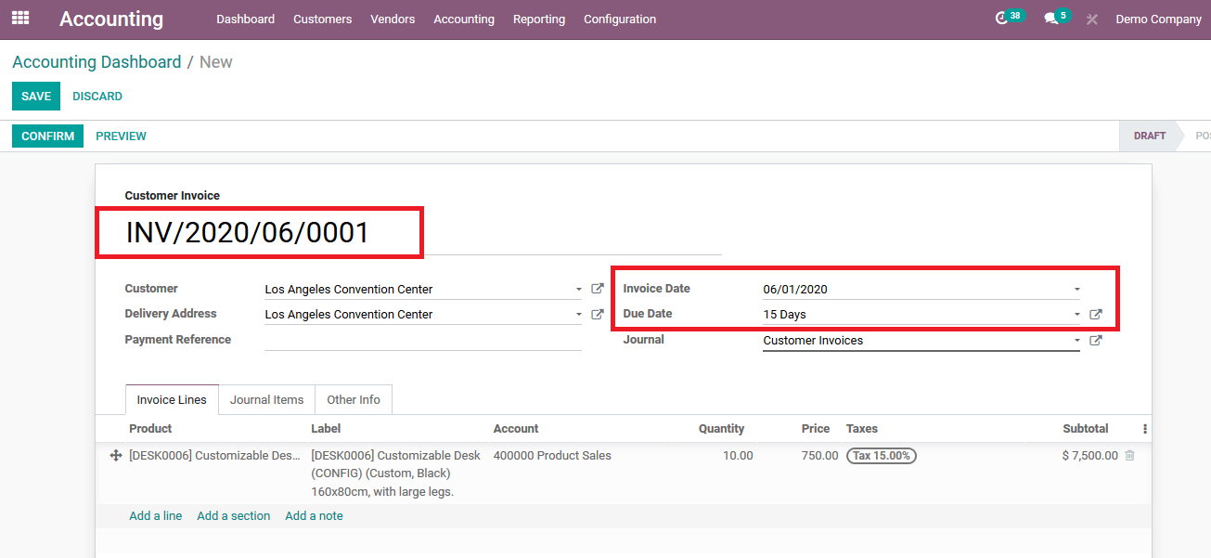Click the Quantity cell 10.00
The height and width of the screenshot is (558, 1211).
[x=738, y=456]
